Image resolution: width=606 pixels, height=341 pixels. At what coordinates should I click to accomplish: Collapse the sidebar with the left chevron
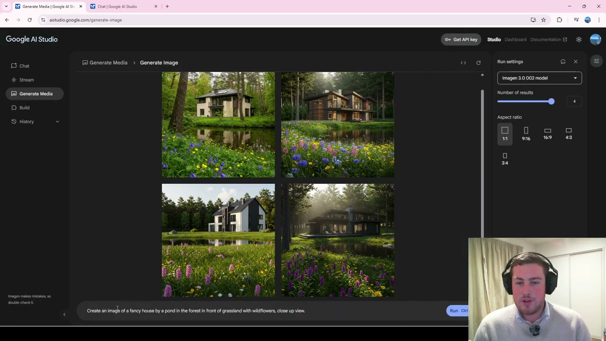click(x=64, y=314)
